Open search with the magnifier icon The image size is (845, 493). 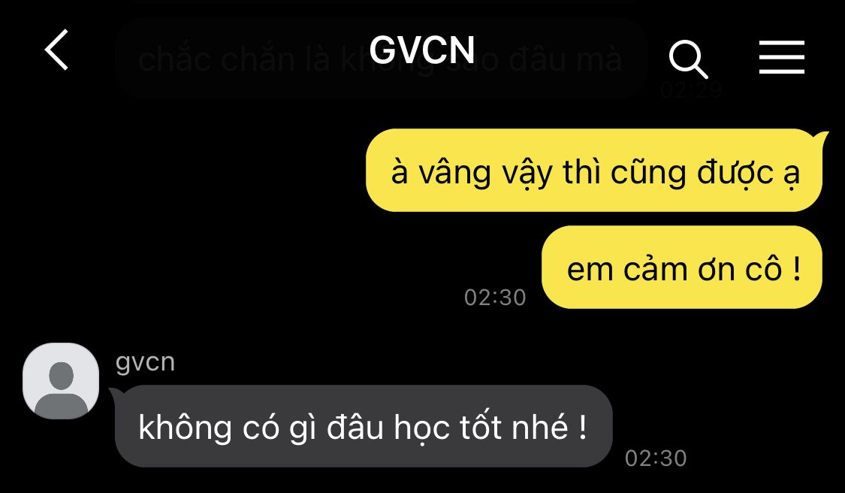[x=688, y=59]
